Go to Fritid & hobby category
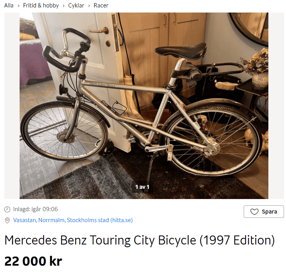 pos(41,5)
